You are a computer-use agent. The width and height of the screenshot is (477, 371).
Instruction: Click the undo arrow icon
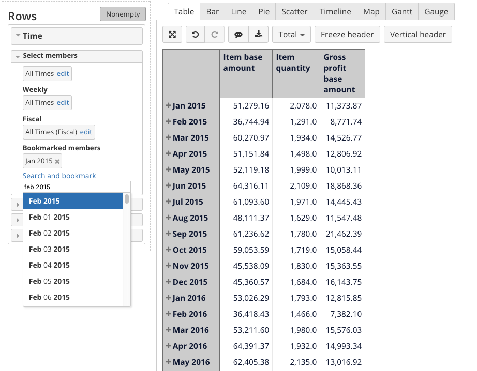click(x=195, y=35)
